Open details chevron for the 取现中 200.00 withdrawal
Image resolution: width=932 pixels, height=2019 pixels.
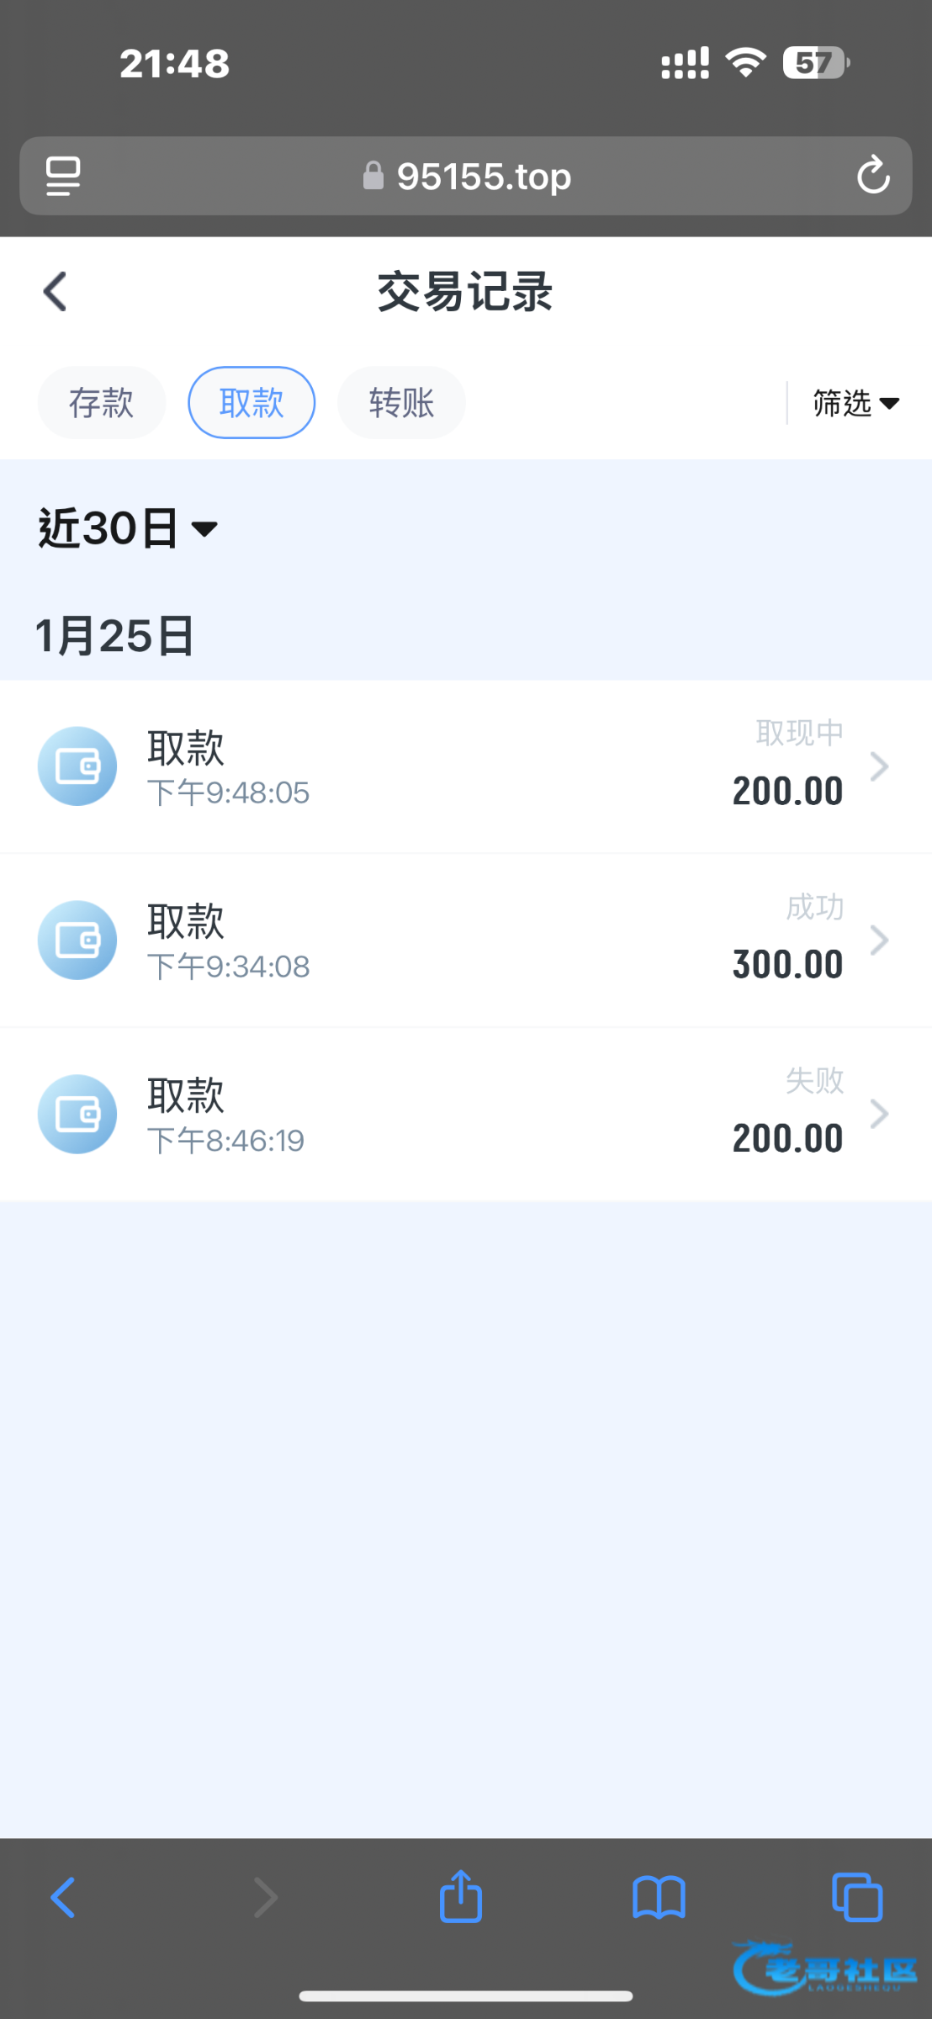pyautogui.click(x=879, y=766)
